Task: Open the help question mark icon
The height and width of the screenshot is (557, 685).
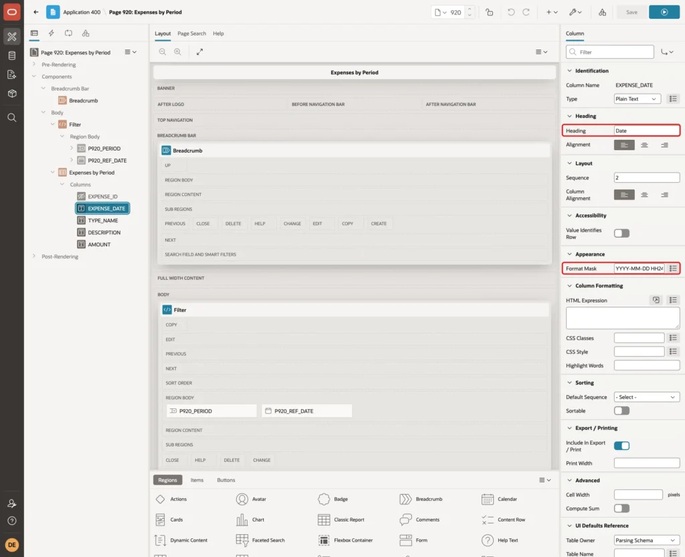Action: point(12,521)
